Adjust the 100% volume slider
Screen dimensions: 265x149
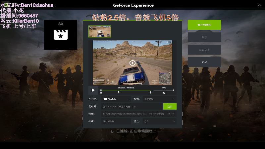163,90
